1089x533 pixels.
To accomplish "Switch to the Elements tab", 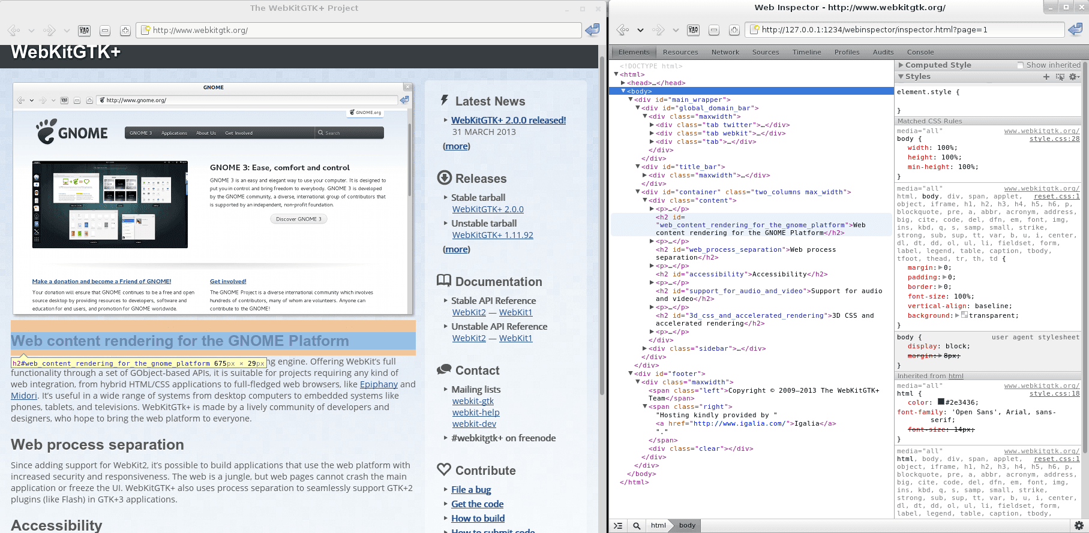I will (x=634, y=52).
